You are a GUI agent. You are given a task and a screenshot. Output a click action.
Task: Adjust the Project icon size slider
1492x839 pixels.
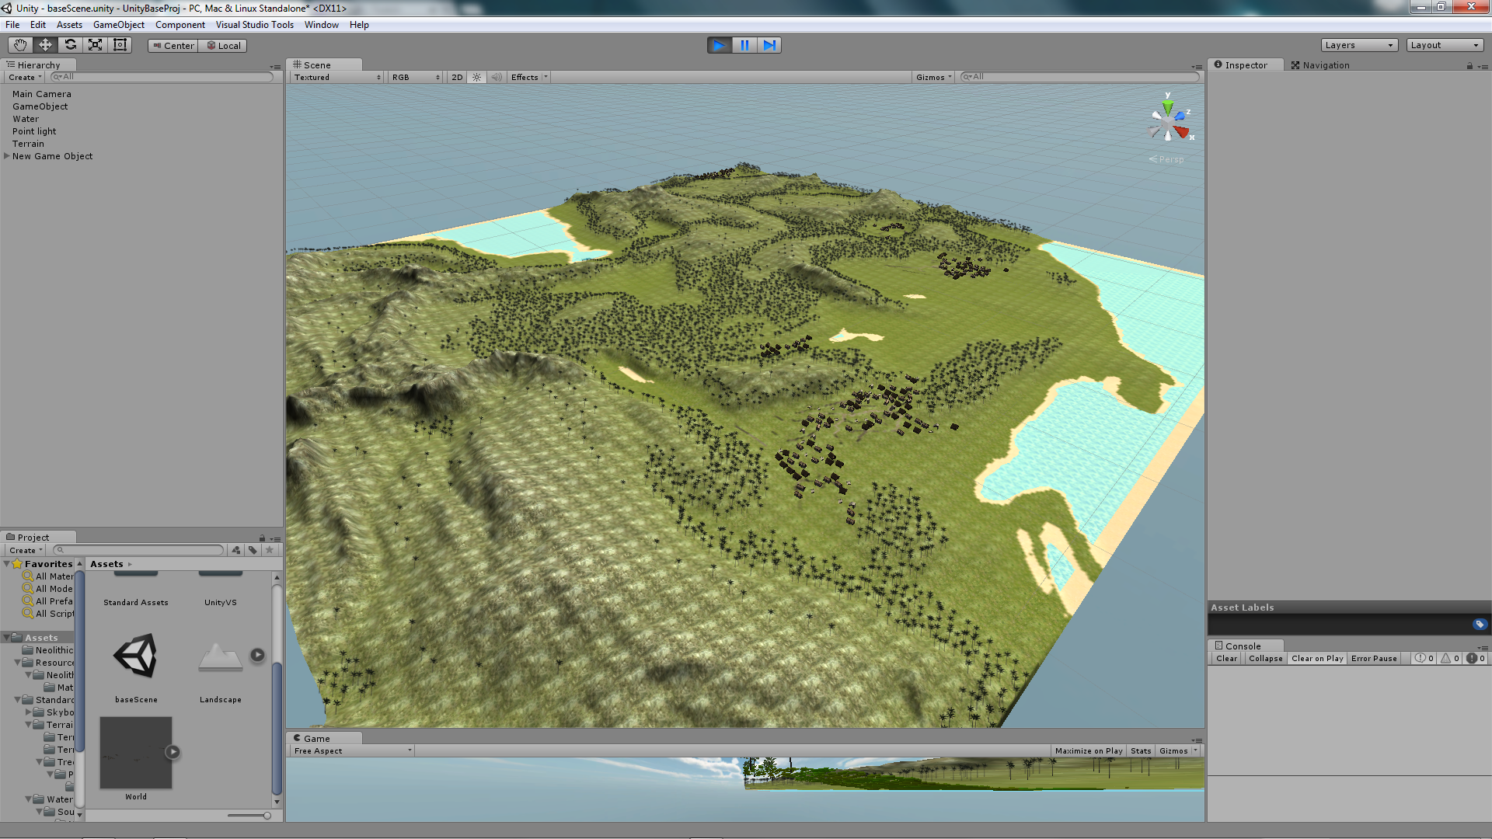(267, 816)
